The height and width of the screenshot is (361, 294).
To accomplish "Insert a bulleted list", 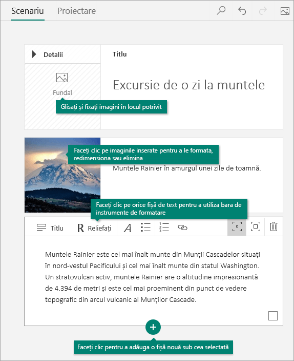I will (145, 227).
